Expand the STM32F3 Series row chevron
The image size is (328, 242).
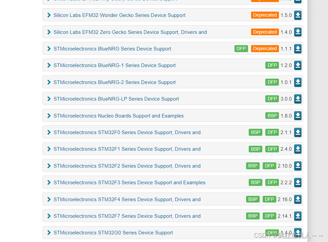pyautogui.click(x=49, y=182)
